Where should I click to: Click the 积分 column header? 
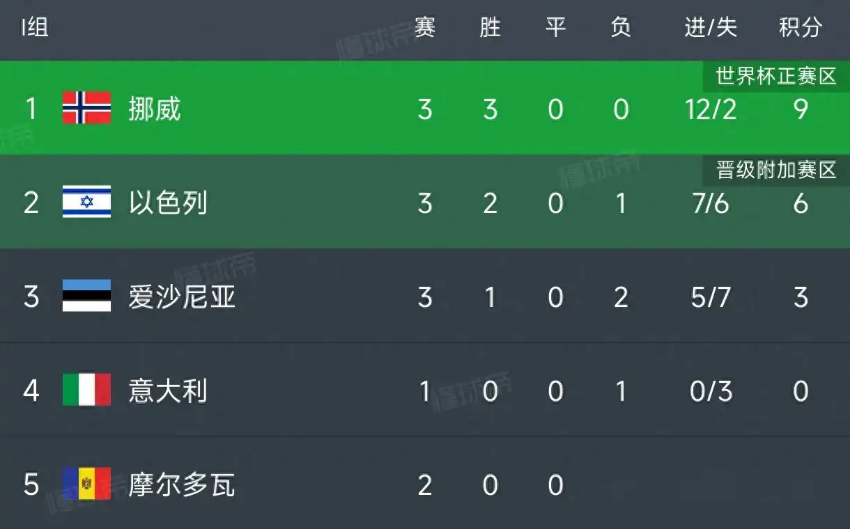801,27
